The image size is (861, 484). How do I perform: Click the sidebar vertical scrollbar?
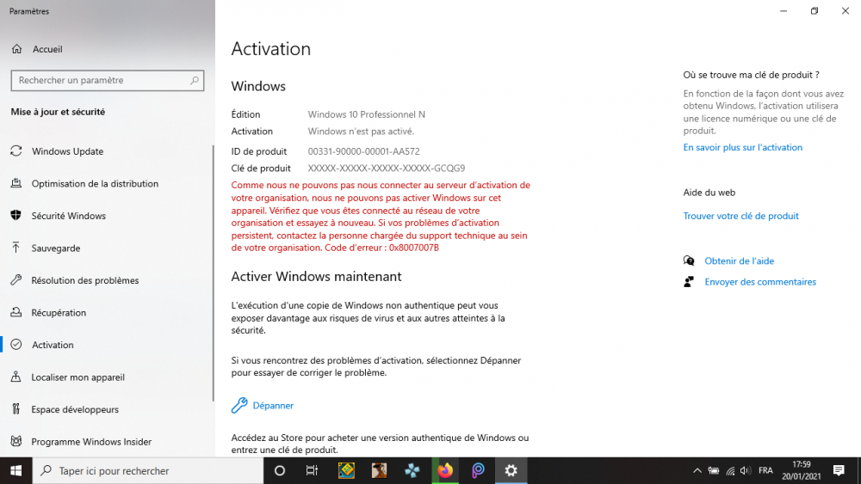(213, 273)
